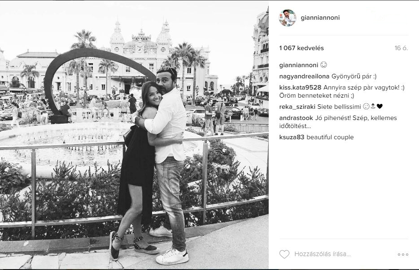Click the smiley emoji in reka_sziraki's comment

pyautogui.click(x=367, y=107)
